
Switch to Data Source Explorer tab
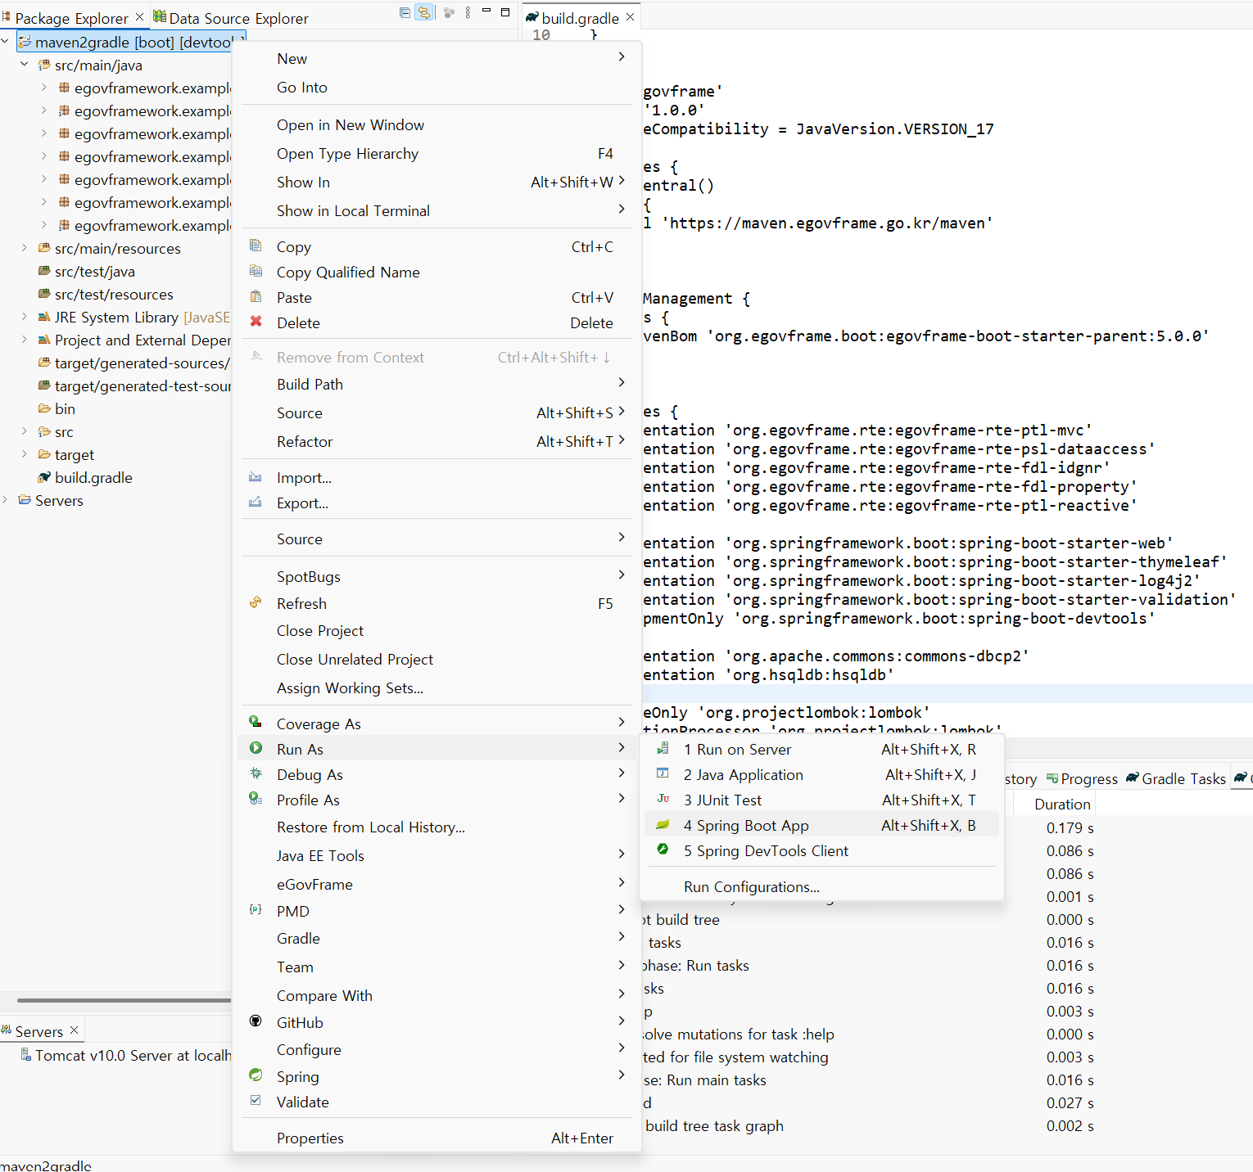[237, 18]
